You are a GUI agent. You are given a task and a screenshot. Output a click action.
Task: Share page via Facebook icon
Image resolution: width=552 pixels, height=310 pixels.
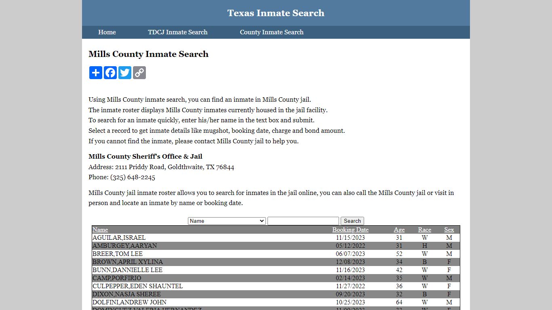(110, 73)
